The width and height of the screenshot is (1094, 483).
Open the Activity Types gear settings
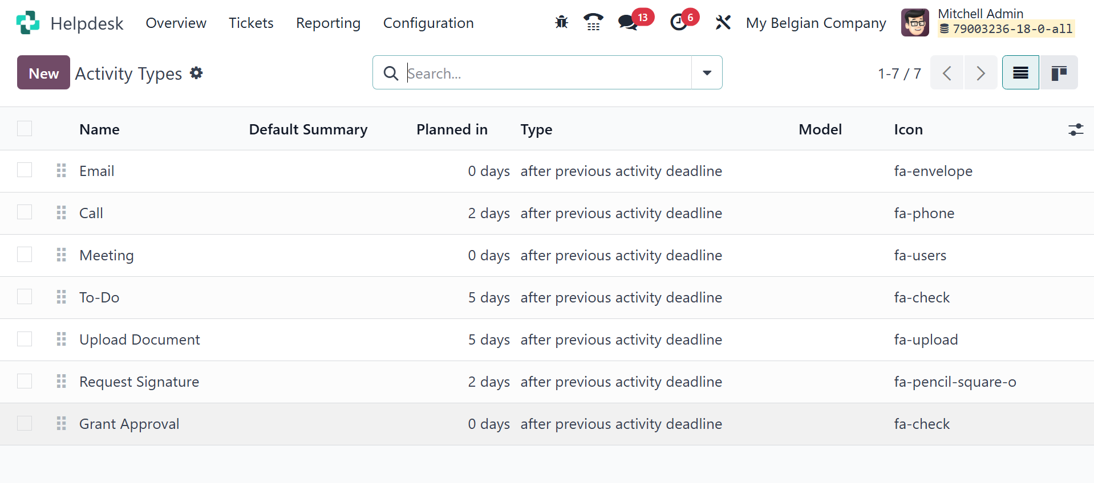click(196, 73)
